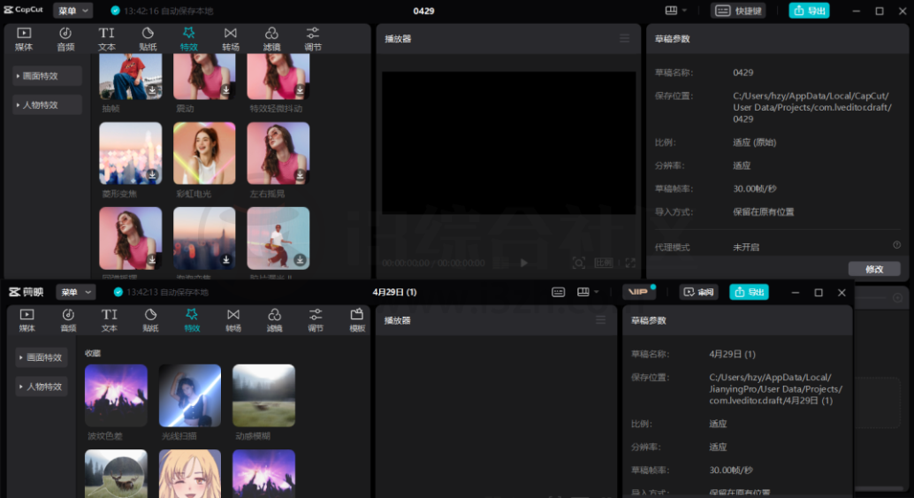The width and height of the screenshot is (914, 498).
Task: Open the 贴纸 stickers tab in CapCut
Action: 148,39
